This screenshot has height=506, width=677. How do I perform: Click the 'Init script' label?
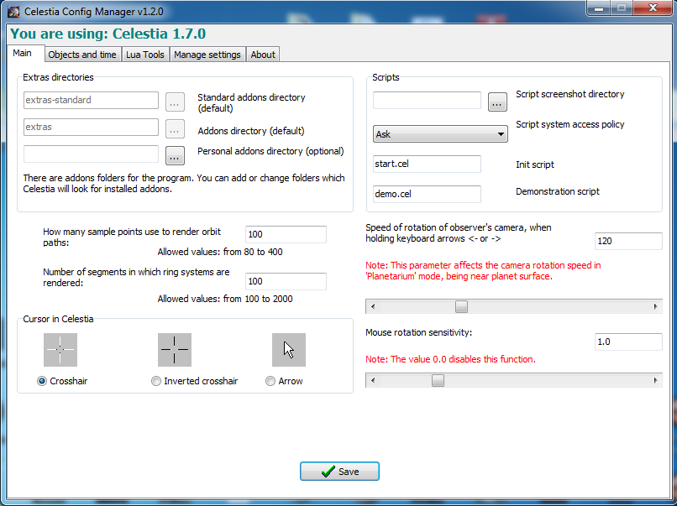pyautogui.click(x=535, y=164)
